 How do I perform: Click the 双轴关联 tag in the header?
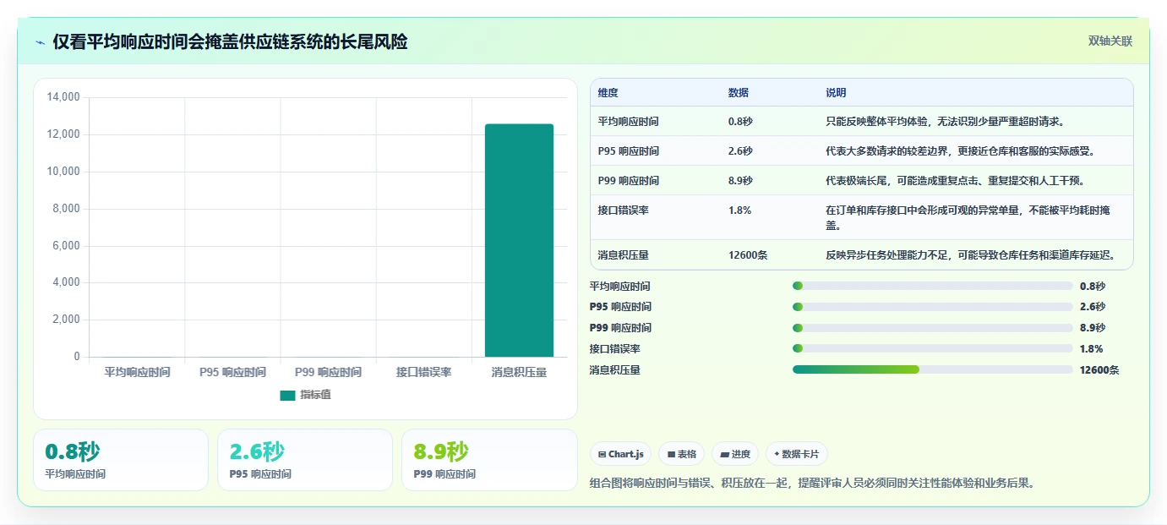(x=1110, y=41)
